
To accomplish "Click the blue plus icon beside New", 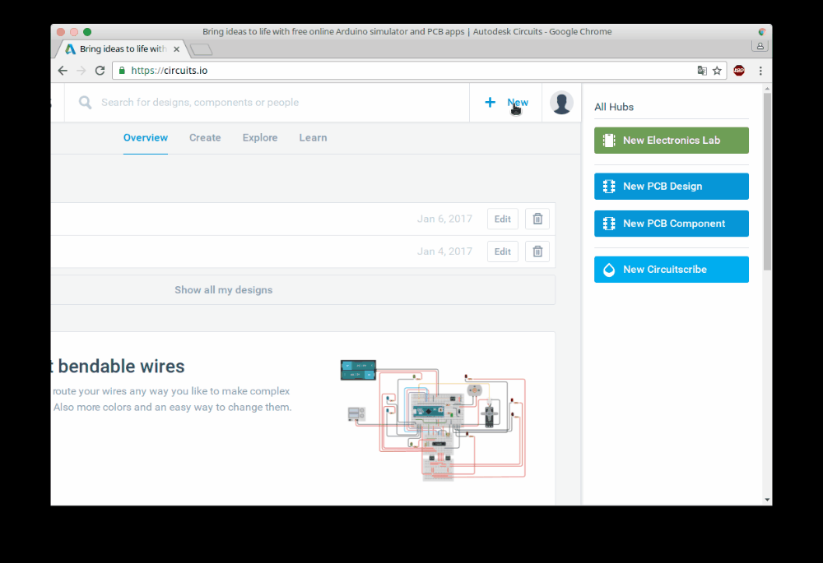I will [490, 102].
